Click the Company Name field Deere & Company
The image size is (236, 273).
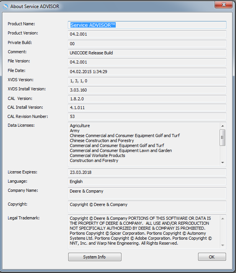[147, 193]
